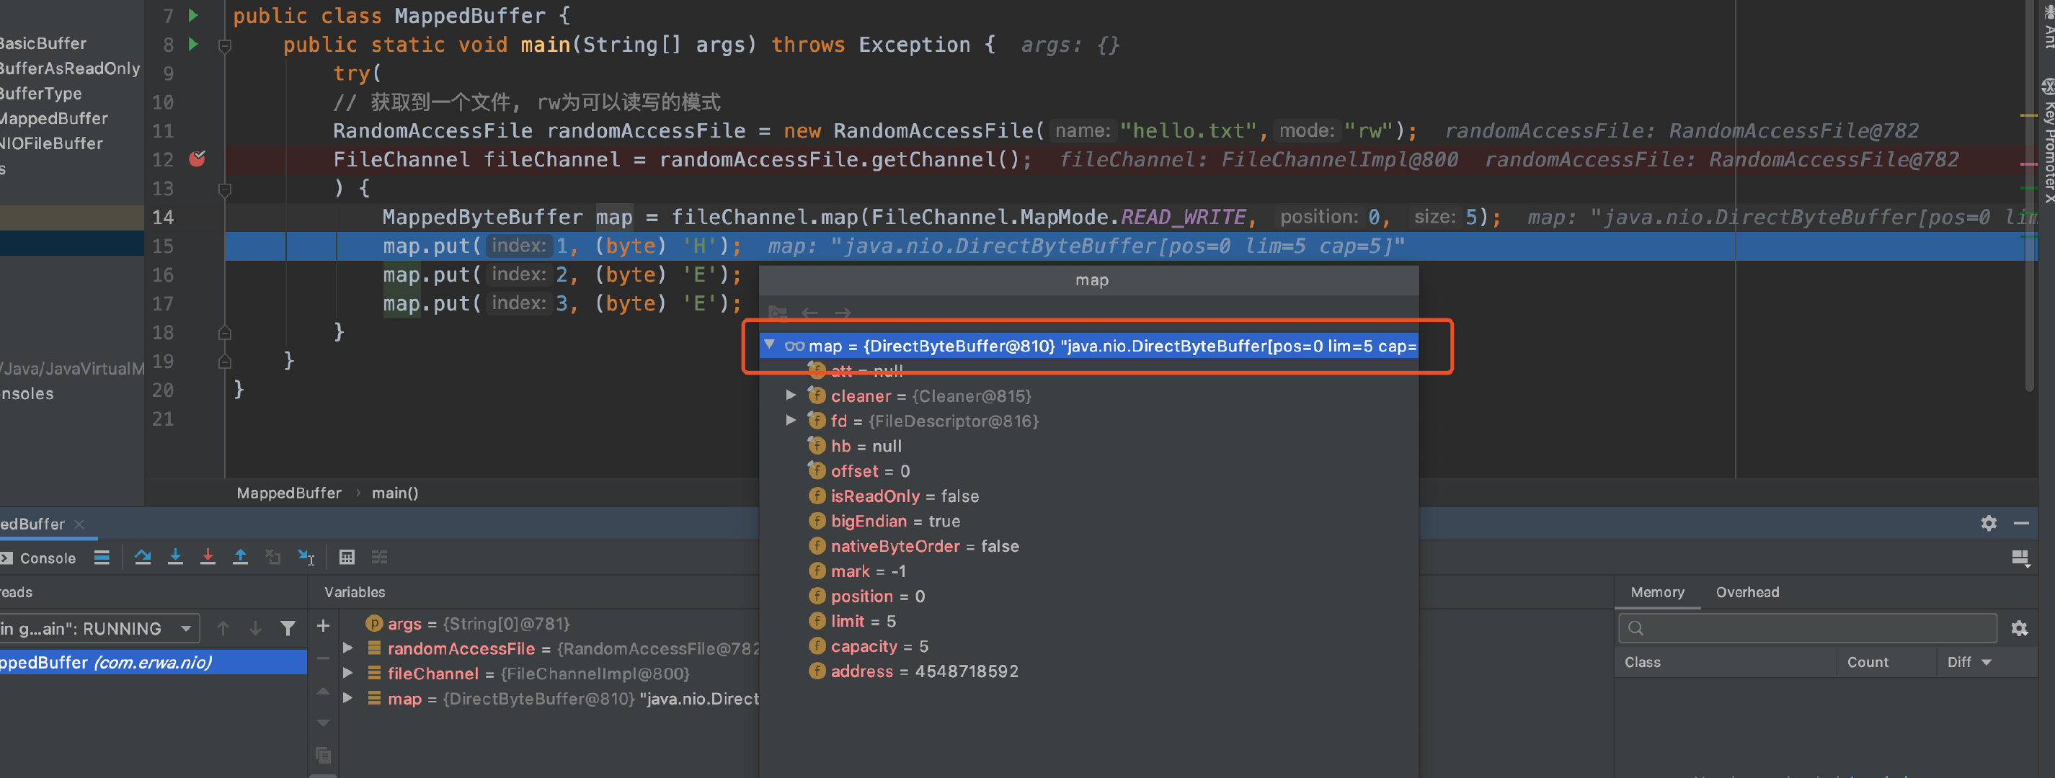Click the Step Out debug icon
This screenshot has height=778, width=2055.
pos(240,557)
